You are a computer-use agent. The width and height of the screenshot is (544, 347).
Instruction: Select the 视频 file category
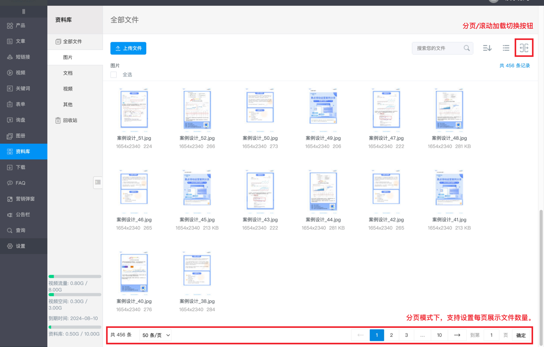(x=68, y=88)
